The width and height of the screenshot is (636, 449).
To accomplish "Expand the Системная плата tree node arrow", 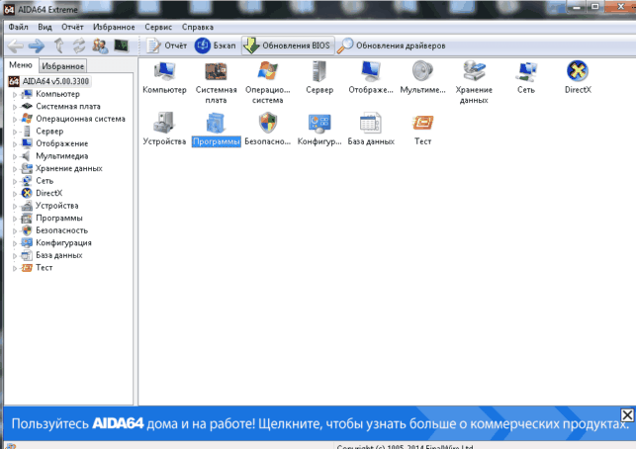I will coord(15,107).
